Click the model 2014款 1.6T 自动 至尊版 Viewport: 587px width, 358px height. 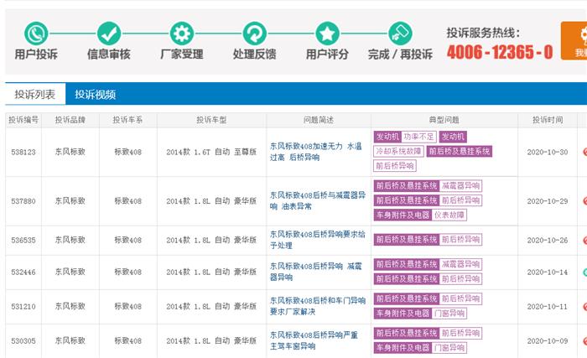coord(211,152)
